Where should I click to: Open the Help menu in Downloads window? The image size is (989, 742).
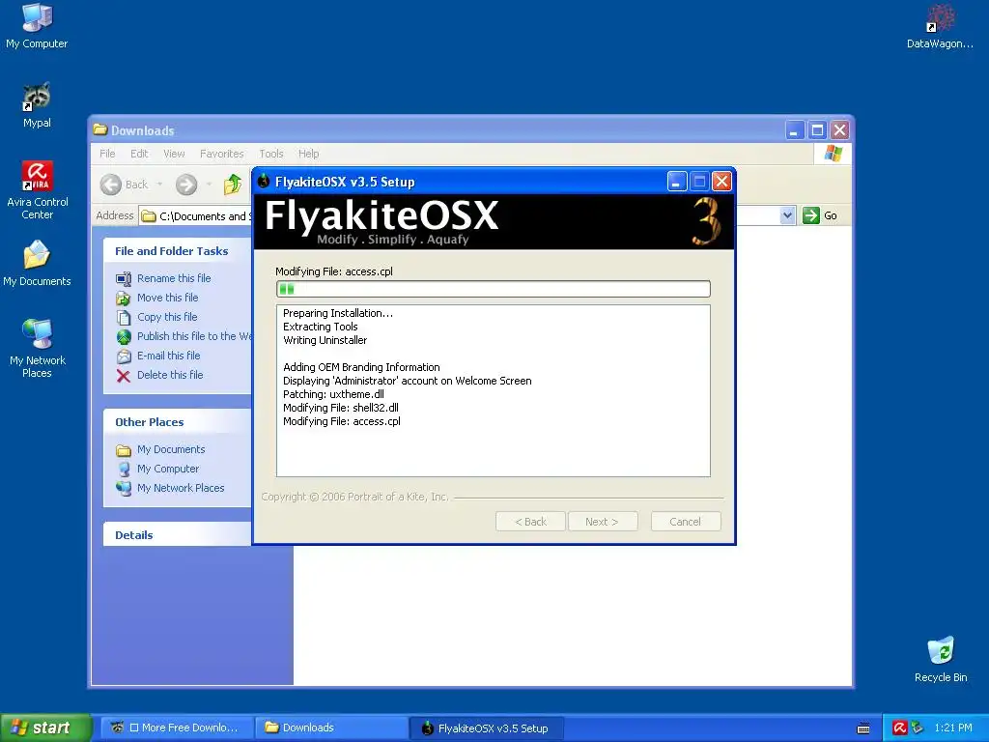tap(308, 154)
